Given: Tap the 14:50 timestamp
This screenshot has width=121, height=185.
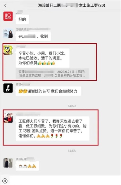Looking at the screenshot, I should (72, 106).
